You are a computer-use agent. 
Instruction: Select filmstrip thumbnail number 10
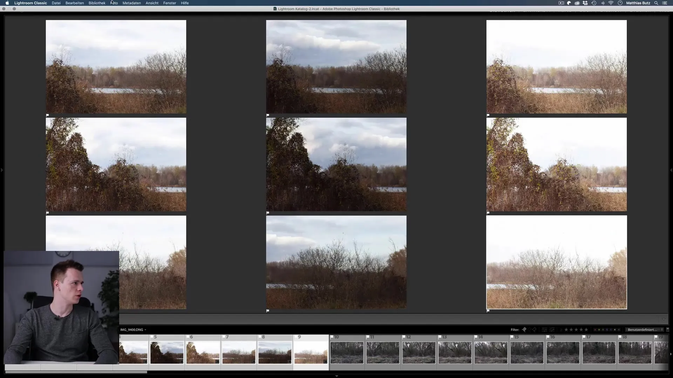(347, 352)
